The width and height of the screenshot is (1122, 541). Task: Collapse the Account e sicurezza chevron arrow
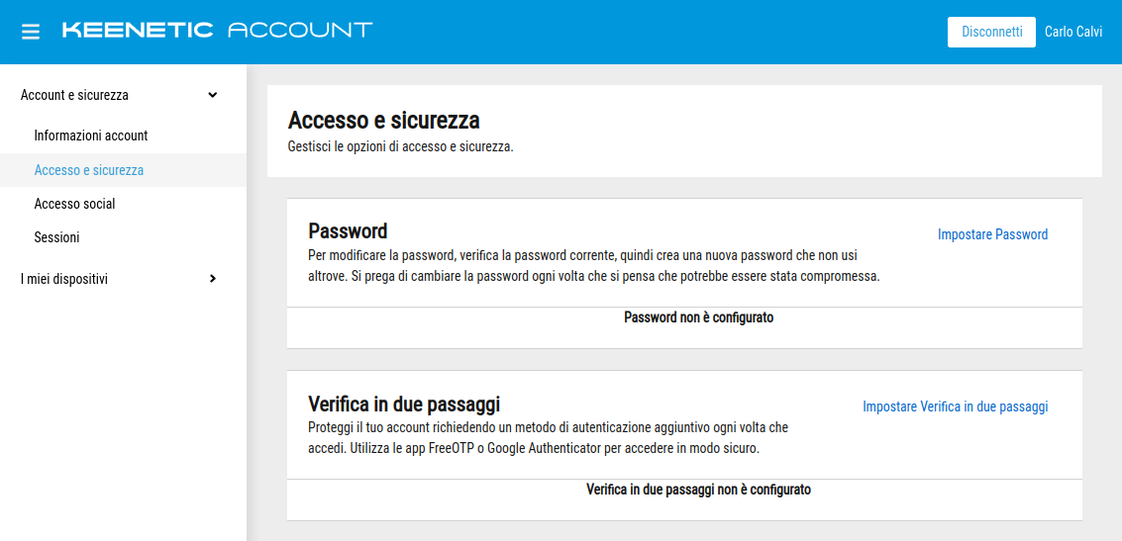[212, 95]
